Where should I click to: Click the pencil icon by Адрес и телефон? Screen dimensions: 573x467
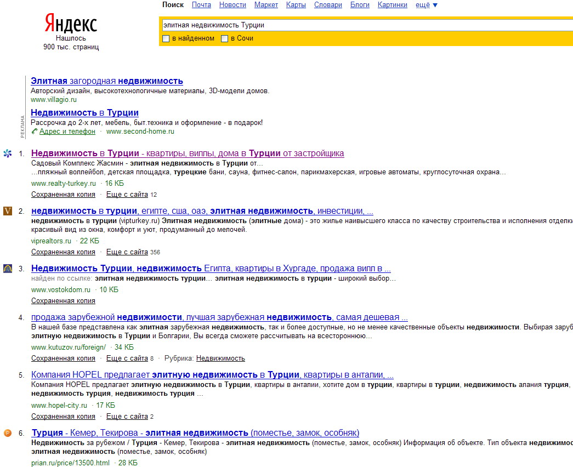click(35, 132)
